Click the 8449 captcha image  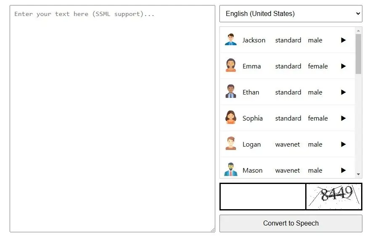click(334, 197)
